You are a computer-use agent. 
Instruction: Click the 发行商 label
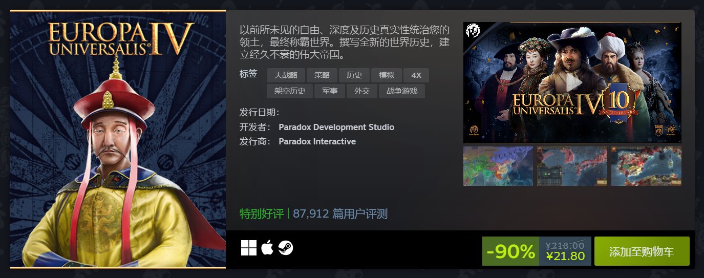tap(255, 141)
